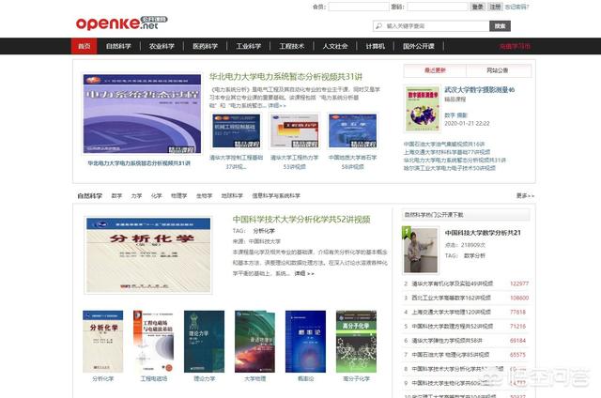Open the 哈尔滨工业大学电力电子技术50讲视频 link
Viewport: 601px width, 398px height.
(449, 168)
